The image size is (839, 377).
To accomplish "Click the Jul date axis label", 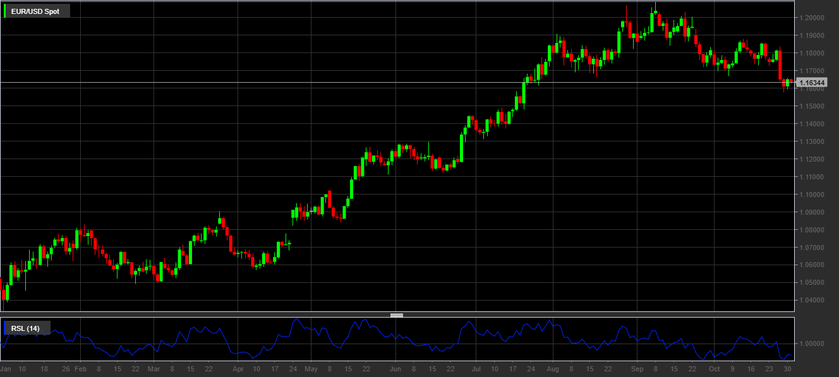I will pos(476,368).
